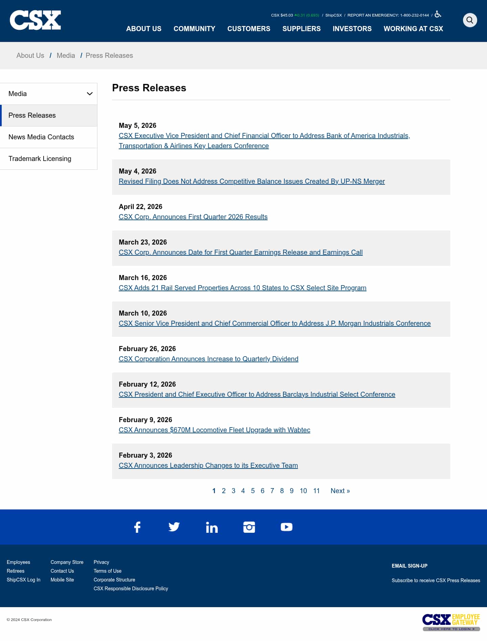Image resolution: width=487 pixels, height=641 pixels.
Task: Open the Mobile Site footer link
Action: point(62,580)
